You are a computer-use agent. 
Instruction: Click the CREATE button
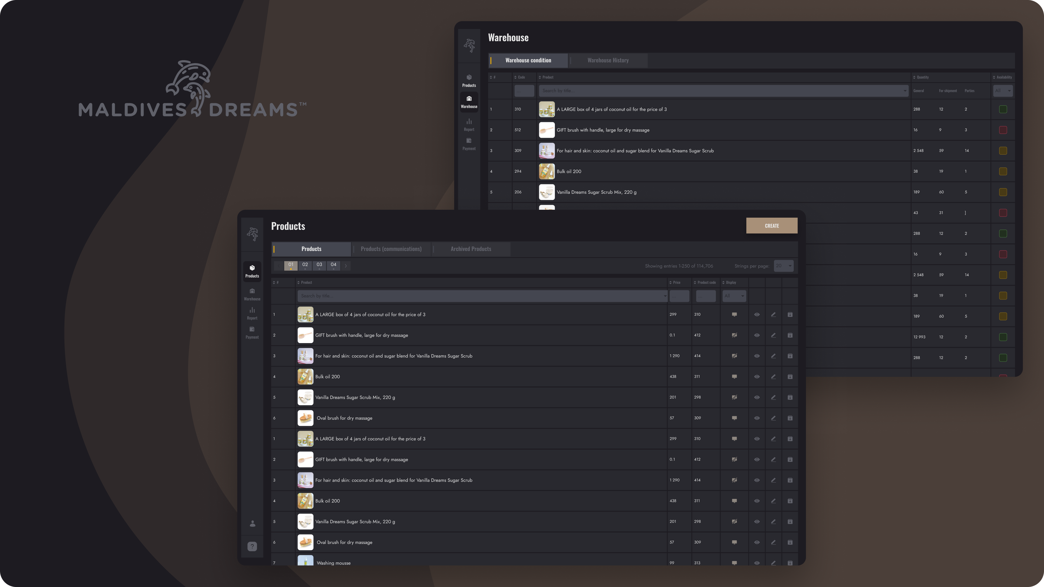click(772, 225)
